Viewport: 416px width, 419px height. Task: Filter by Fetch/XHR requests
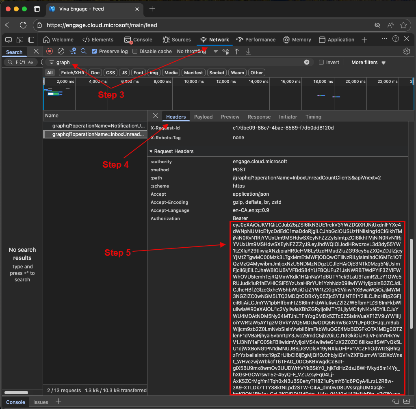point(73,73)
